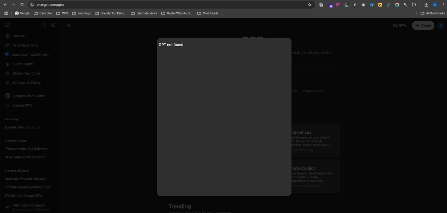
Task: Start a new chat with pencil icon
Action: coord(53,25)
